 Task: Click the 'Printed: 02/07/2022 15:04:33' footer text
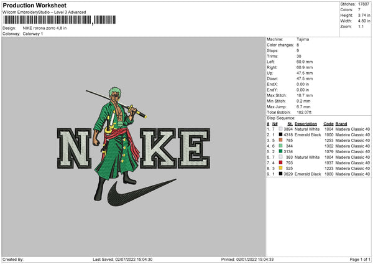[x=247, y=260]
